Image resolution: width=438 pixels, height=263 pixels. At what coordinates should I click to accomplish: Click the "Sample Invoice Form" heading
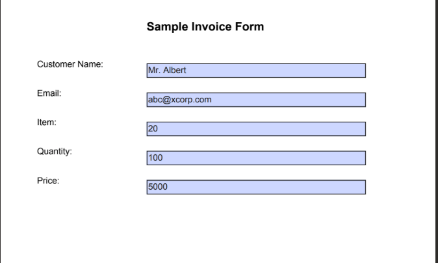pos(205,27)
